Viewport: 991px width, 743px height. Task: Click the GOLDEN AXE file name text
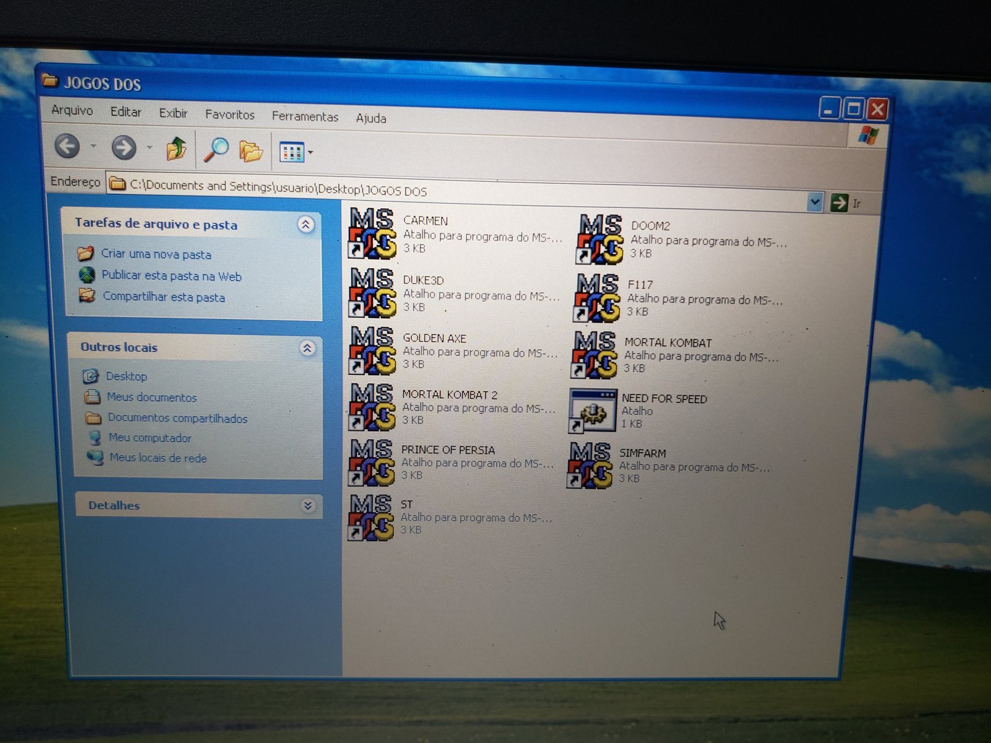(x=434, y=338)
